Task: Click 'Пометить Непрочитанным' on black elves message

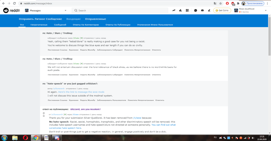Action: point(137,75)
